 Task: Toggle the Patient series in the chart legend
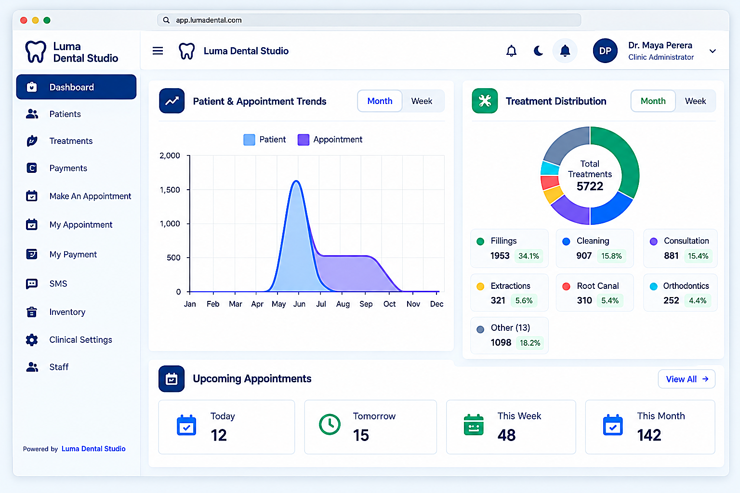tap(264, 140)
